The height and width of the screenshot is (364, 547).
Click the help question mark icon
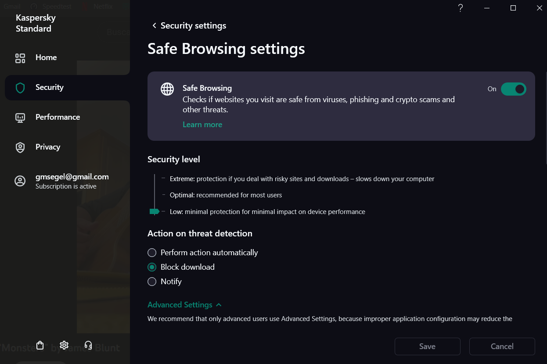coord(461,8)
